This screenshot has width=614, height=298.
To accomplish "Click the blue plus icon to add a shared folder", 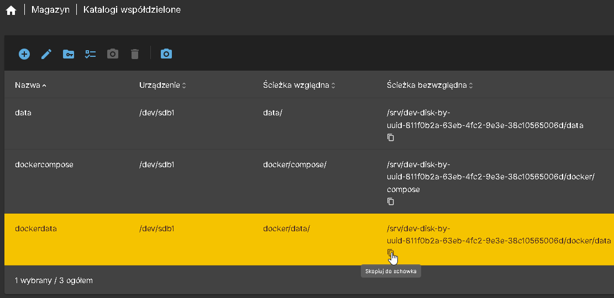I will pyautogui.click(x=24, y=54).
